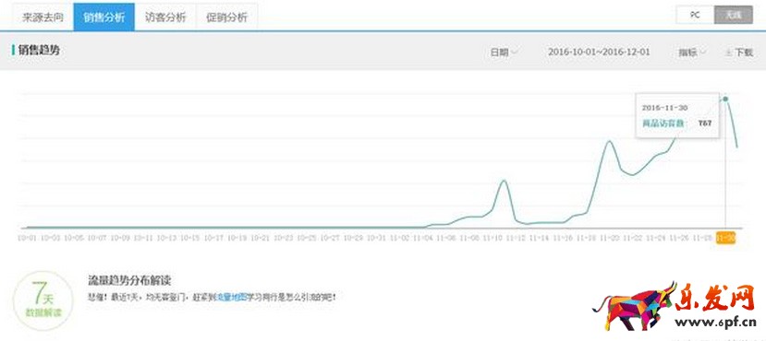Click the highlighted 11-30 data point on chart

(725, 99)
